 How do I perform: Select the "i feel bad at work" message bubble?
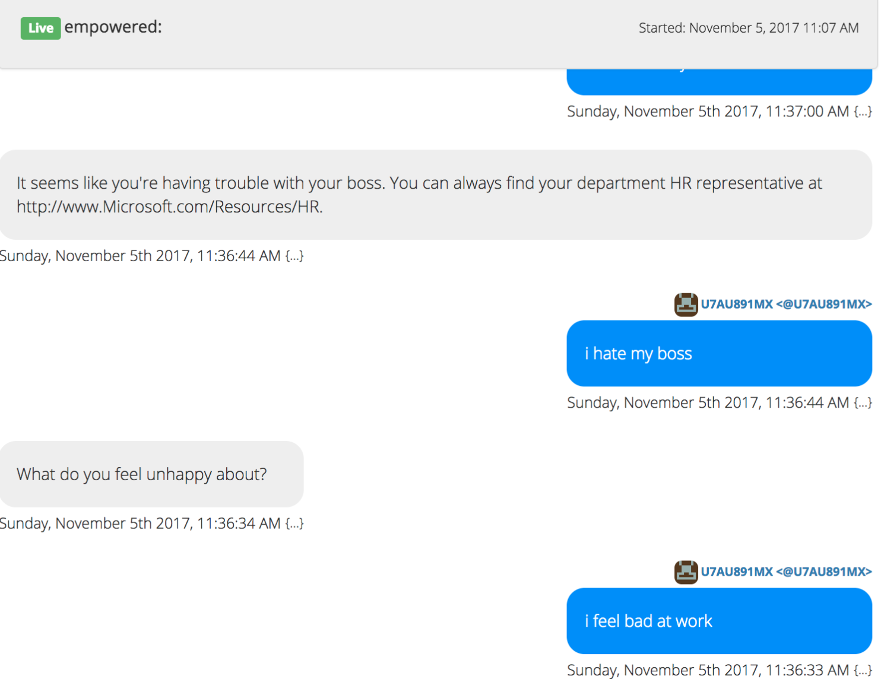[719, 621]
